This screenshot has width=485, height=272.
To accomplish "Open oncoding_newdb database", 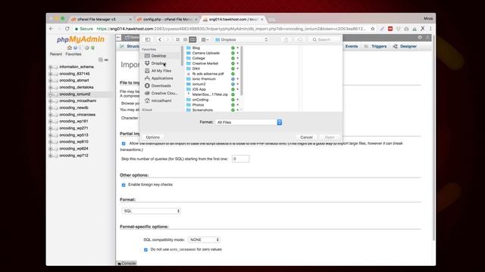I will [x=74, y=107].
